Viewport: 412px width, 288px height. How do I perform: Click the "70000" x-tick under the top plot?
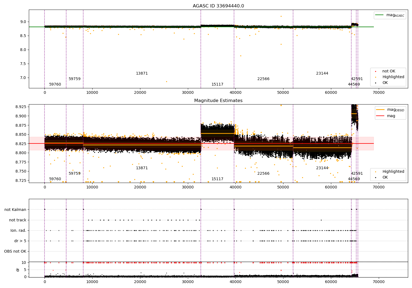[x=378, y=93]
